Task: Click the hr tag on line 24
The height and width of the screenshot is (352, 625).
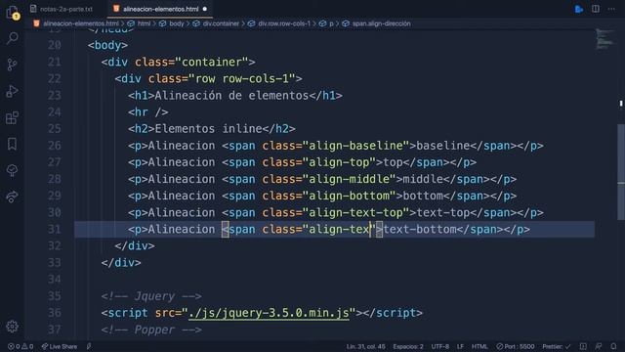Action: pos(147,112)
